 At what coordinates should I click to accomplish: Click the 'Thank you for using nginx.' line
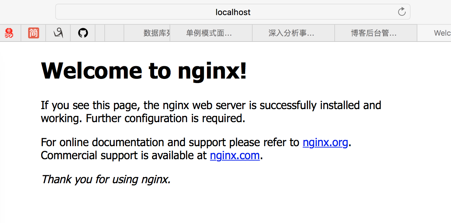(106, 179)
